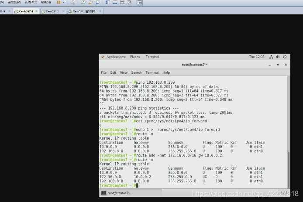Toggle the library sidebar view
The height and width of the screenshot is (202, 303).
pyautogui.click(x=108, y=2)
